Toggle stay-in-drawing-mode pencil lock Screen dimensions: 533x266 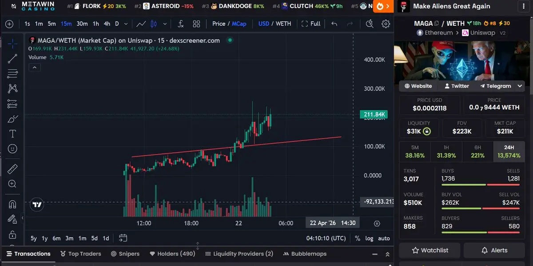pyautogui.click(x=12, y=219)
